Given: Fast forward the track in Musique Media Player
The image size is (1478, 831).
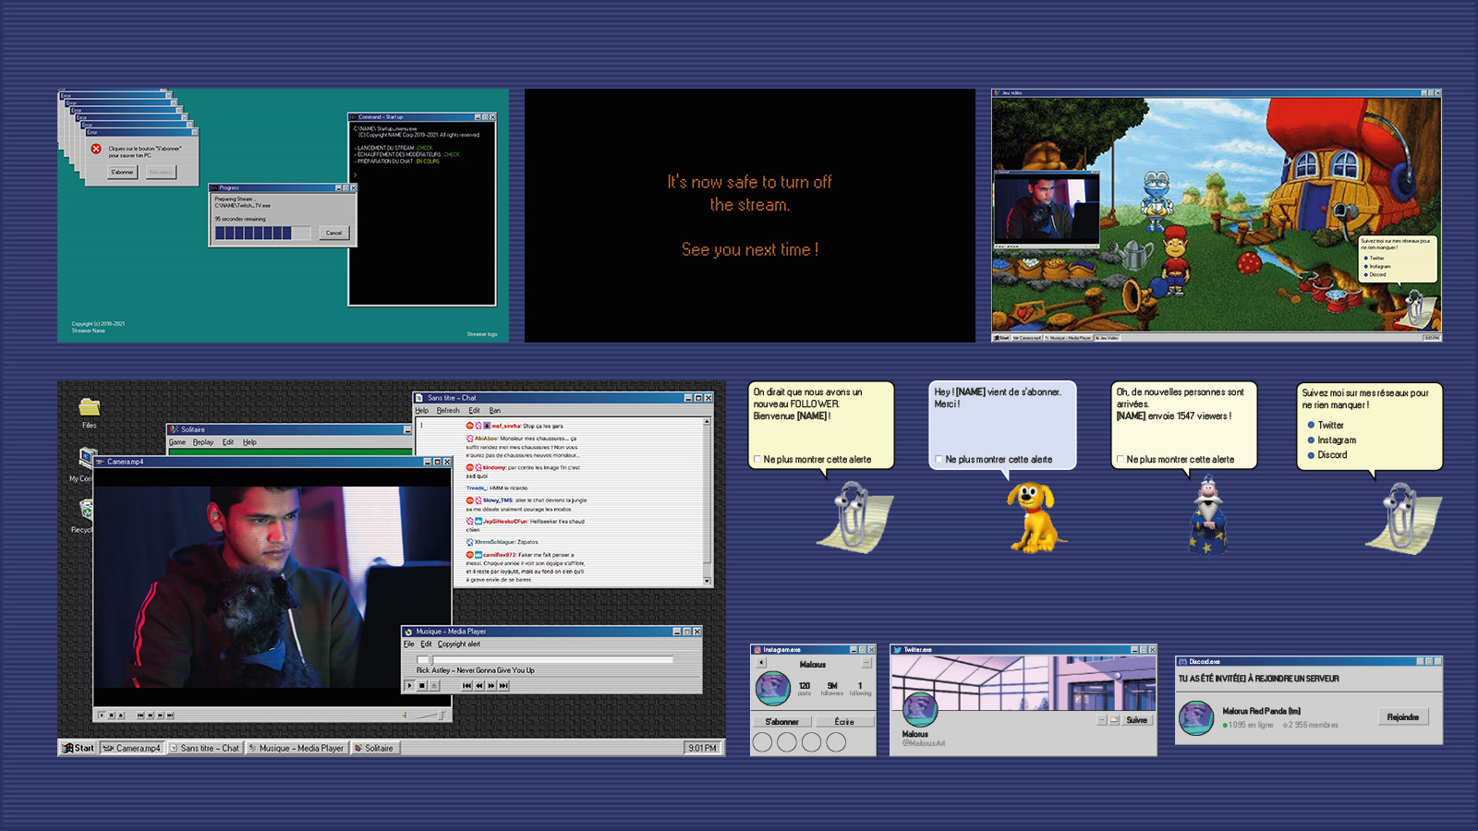Looking at the screenshot, I should tap(491, 685).
